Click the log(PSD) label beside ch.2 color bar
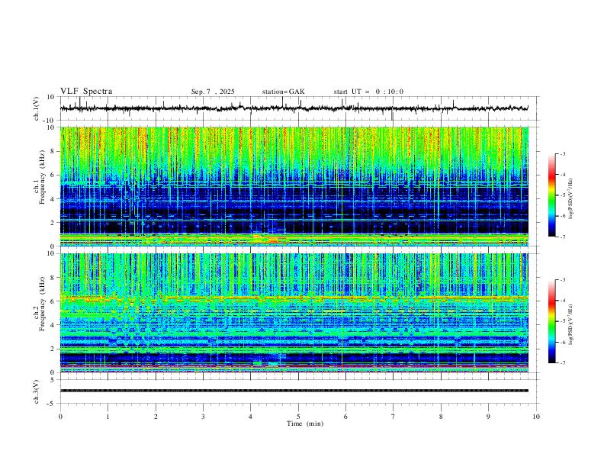Viewport: 604px width, 467px height. 570,324
